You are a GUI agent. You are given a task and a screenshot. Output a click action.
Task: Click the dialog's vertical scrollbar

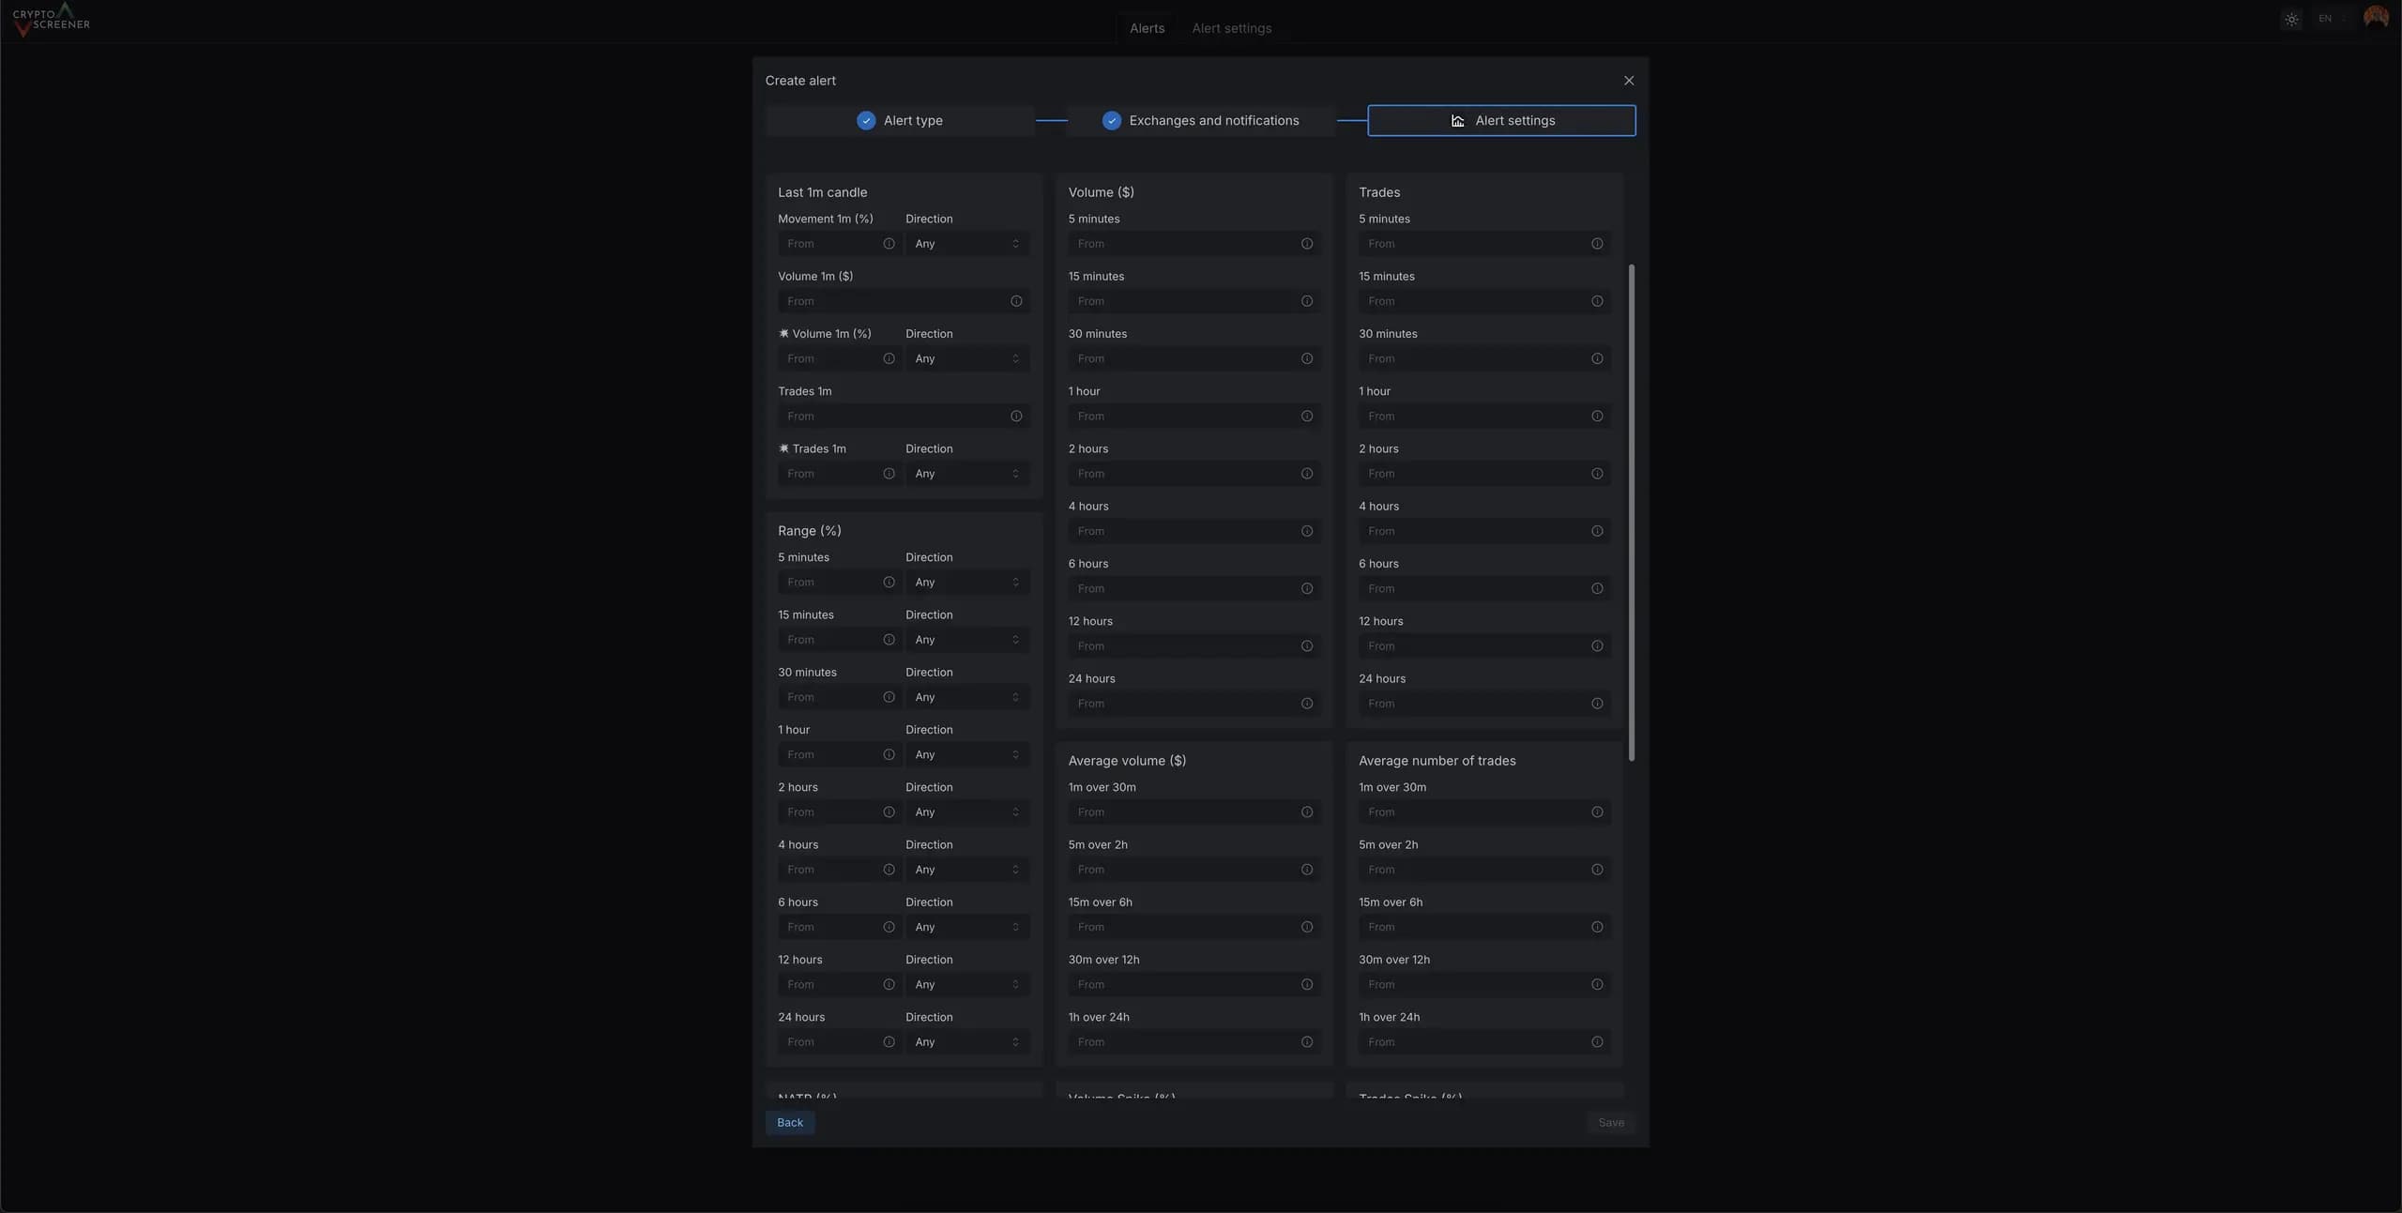click(1632, 511)
